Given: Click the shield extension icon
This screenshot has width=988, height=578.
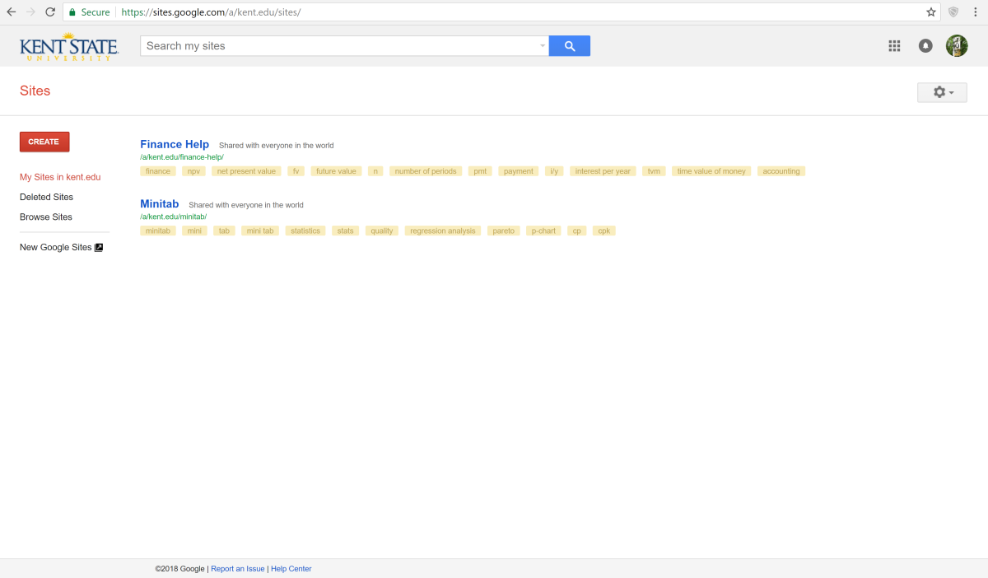Looking at the screenshot, I should [953, 12].
